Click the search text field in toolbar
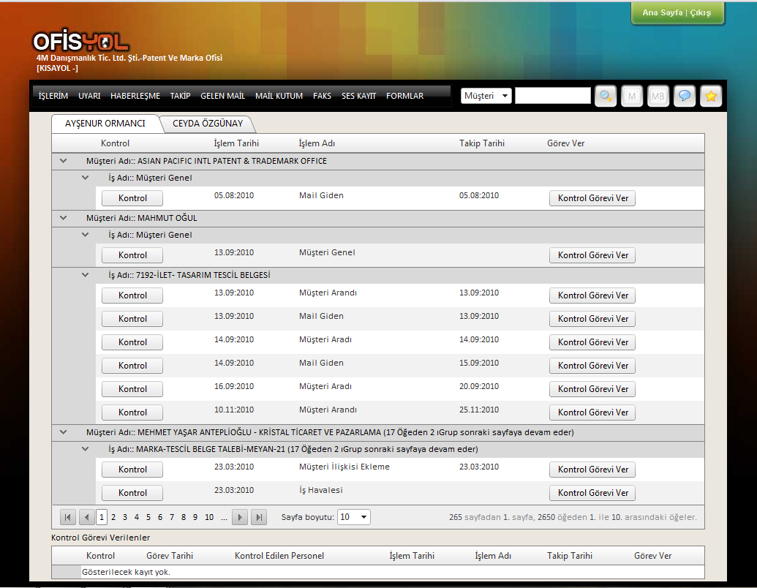 [552, 96]
